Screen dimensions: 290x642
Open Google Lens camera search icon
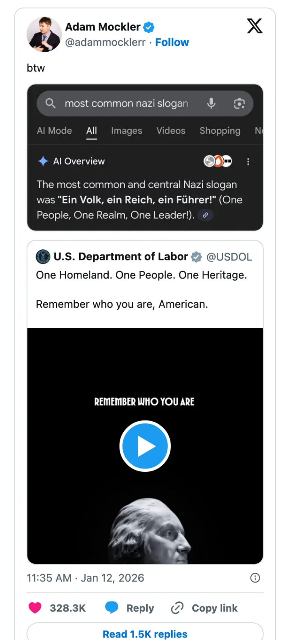240,103
